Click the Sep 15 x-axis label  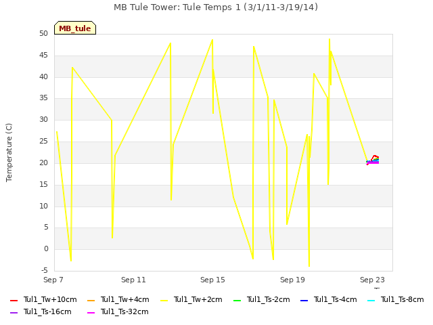(212, 280)
